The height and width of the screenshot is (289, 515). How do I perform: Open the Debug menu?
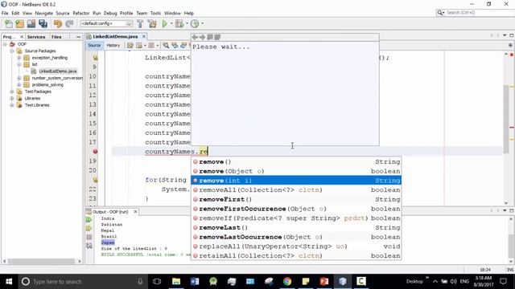[x=110, y=13]
